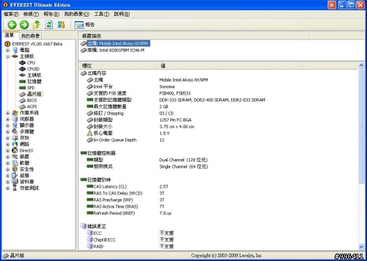Select the 效能測試 benchmark hourglass icon
The height and width of the screenshot is (261, 367).
pyautogui.click(x=15, y=188)
